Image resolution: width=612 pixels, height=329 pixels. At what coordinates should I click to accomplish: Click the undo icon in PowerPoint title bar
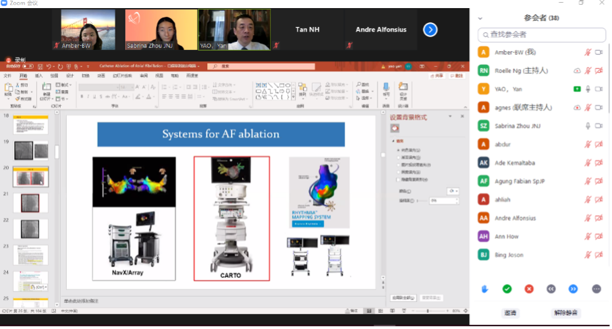tap(49, 67)
